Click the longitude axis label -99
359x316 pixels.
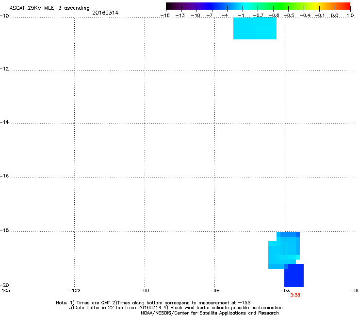(x=145, y=291)
